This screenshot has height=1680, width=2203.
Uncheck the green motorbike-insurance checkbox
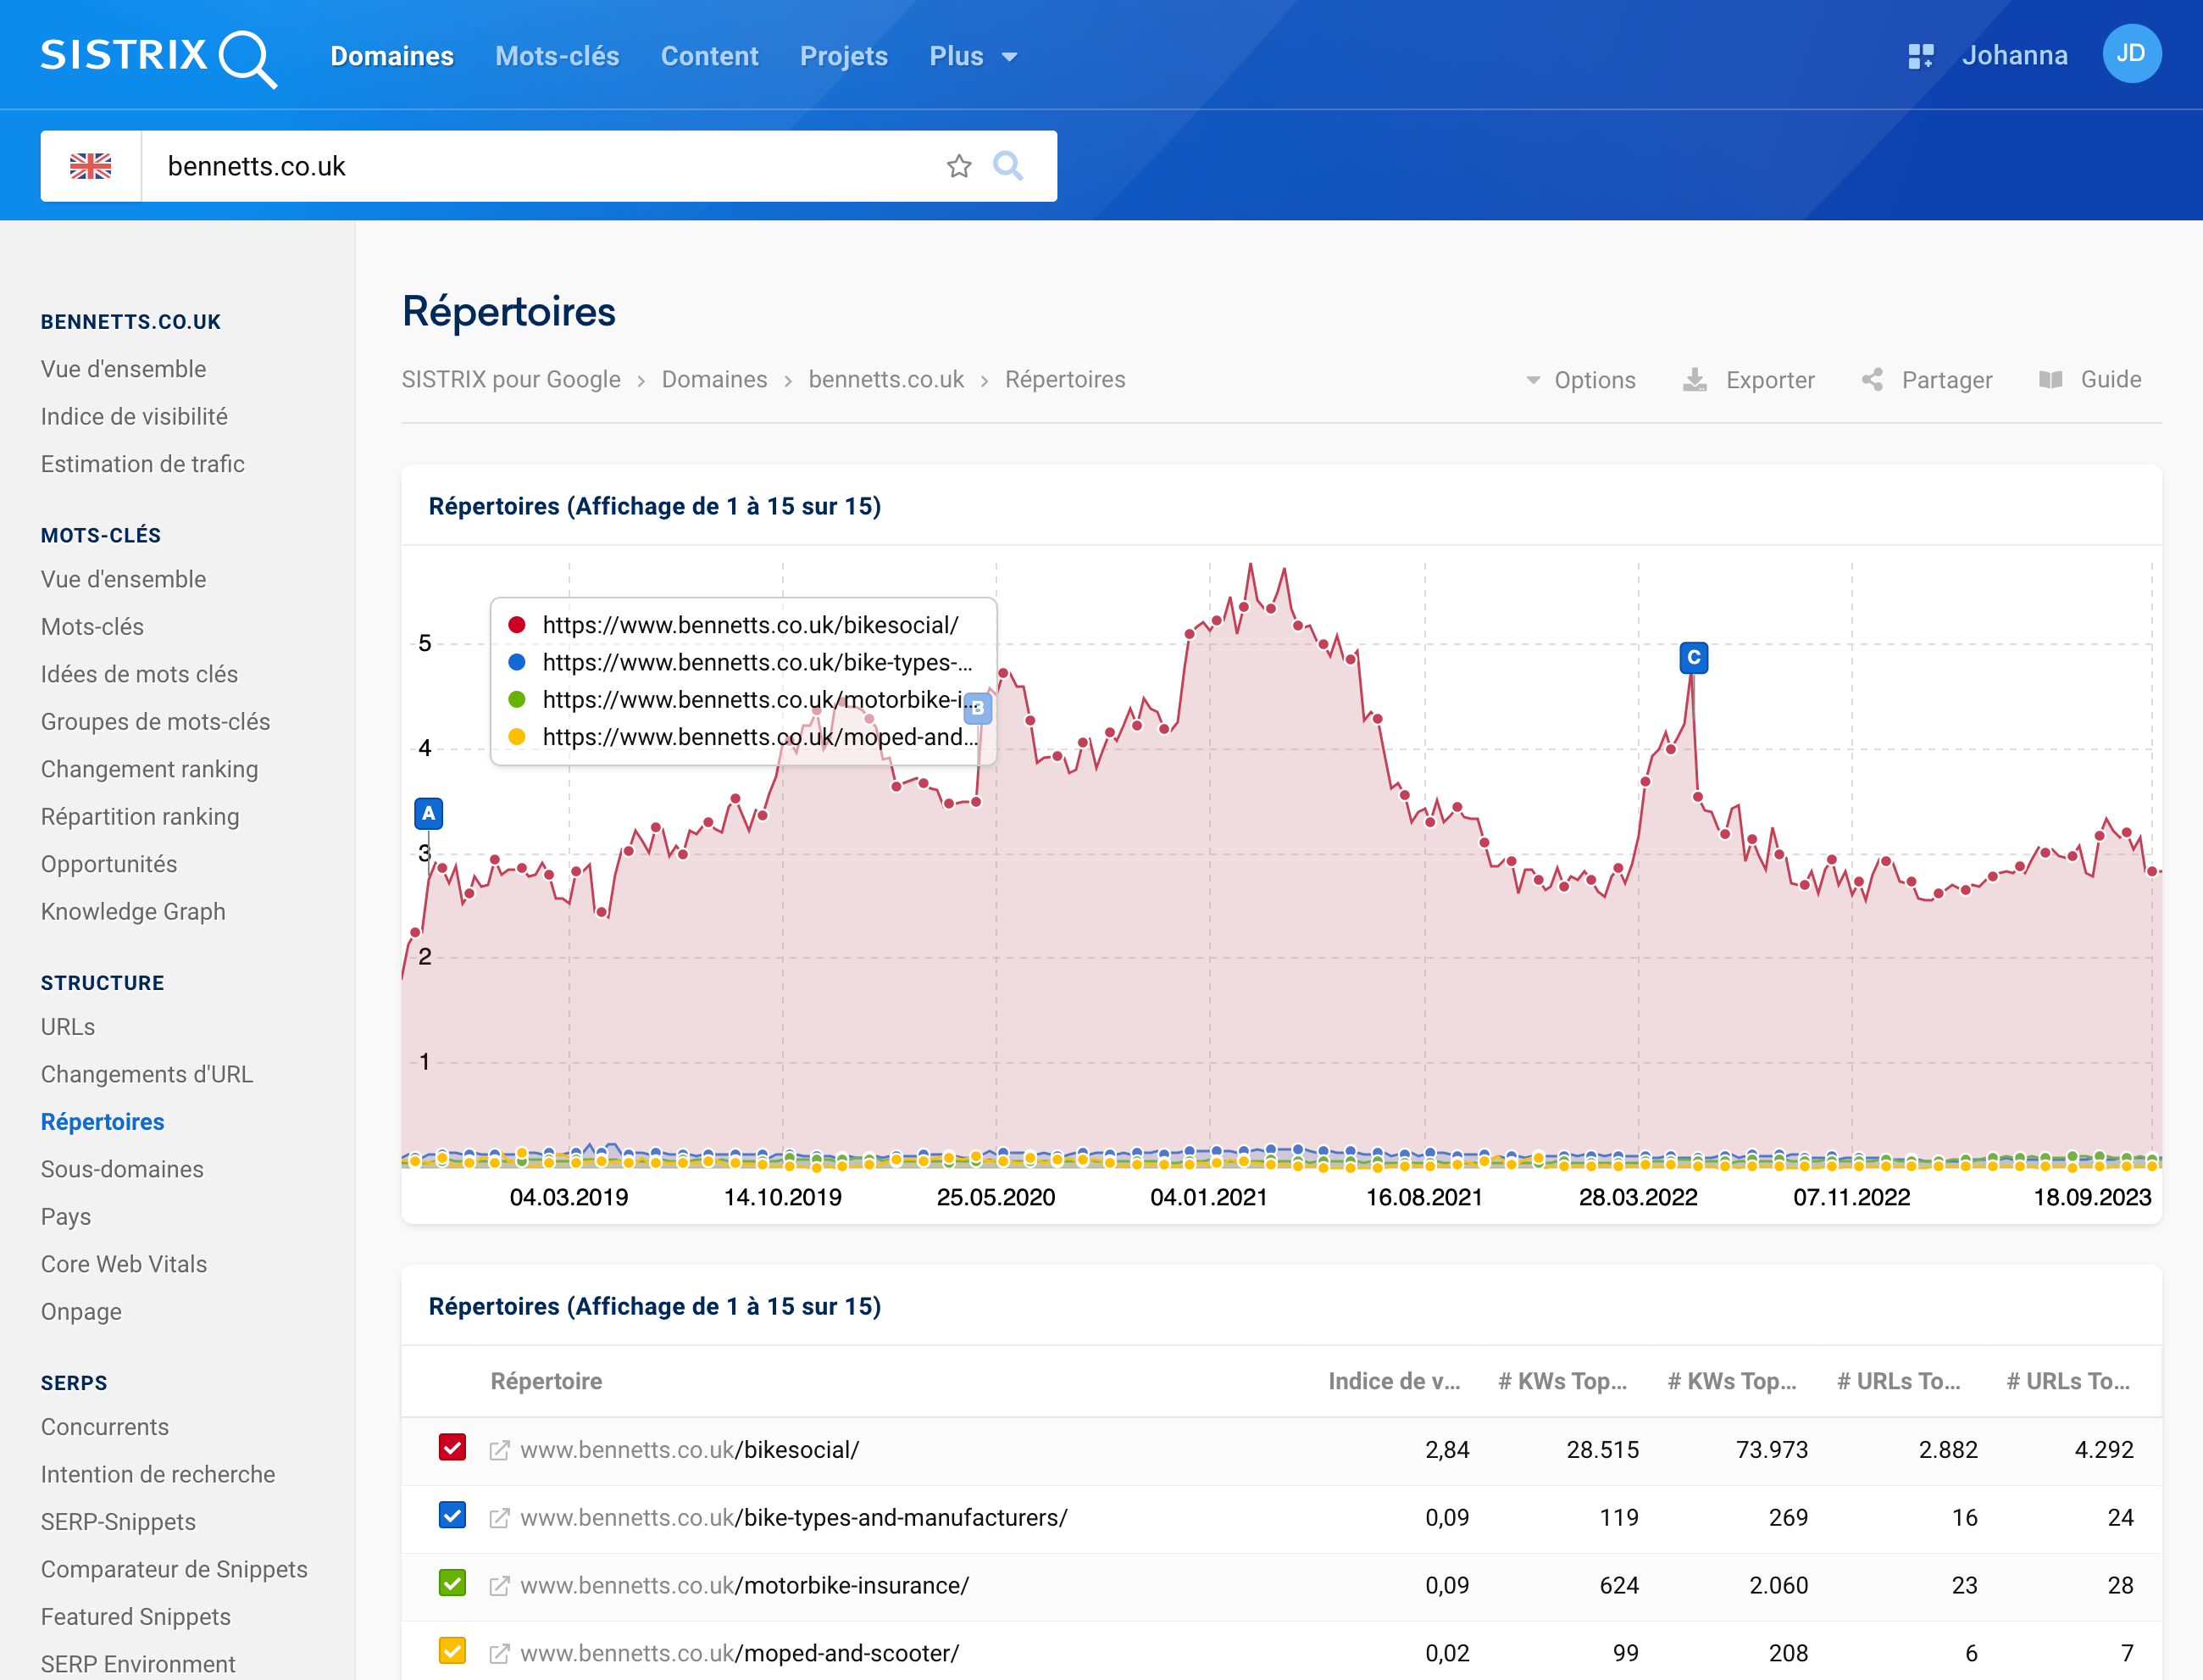[x=452, y=1584]
